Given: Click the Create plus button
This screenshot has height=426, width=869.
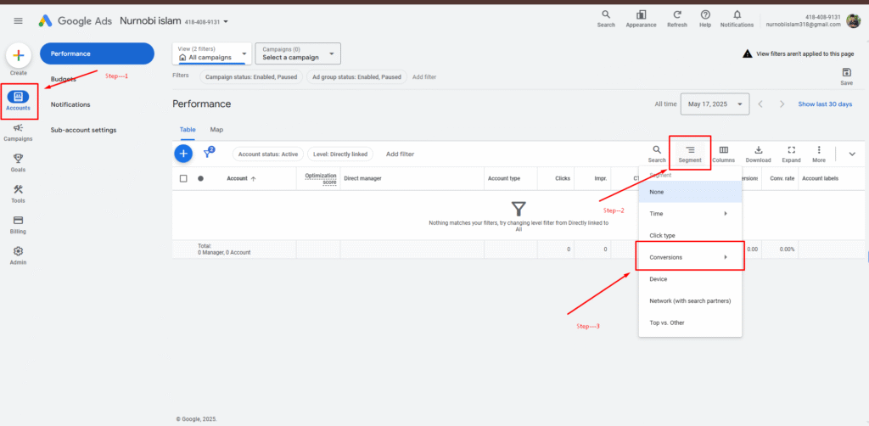Looking at the screenshot, I should (19, 56).
